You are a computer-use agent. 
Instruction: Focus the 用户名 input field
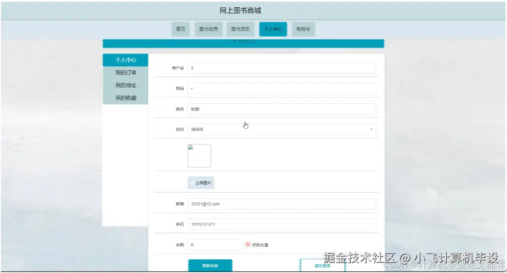tap(281, 68)
